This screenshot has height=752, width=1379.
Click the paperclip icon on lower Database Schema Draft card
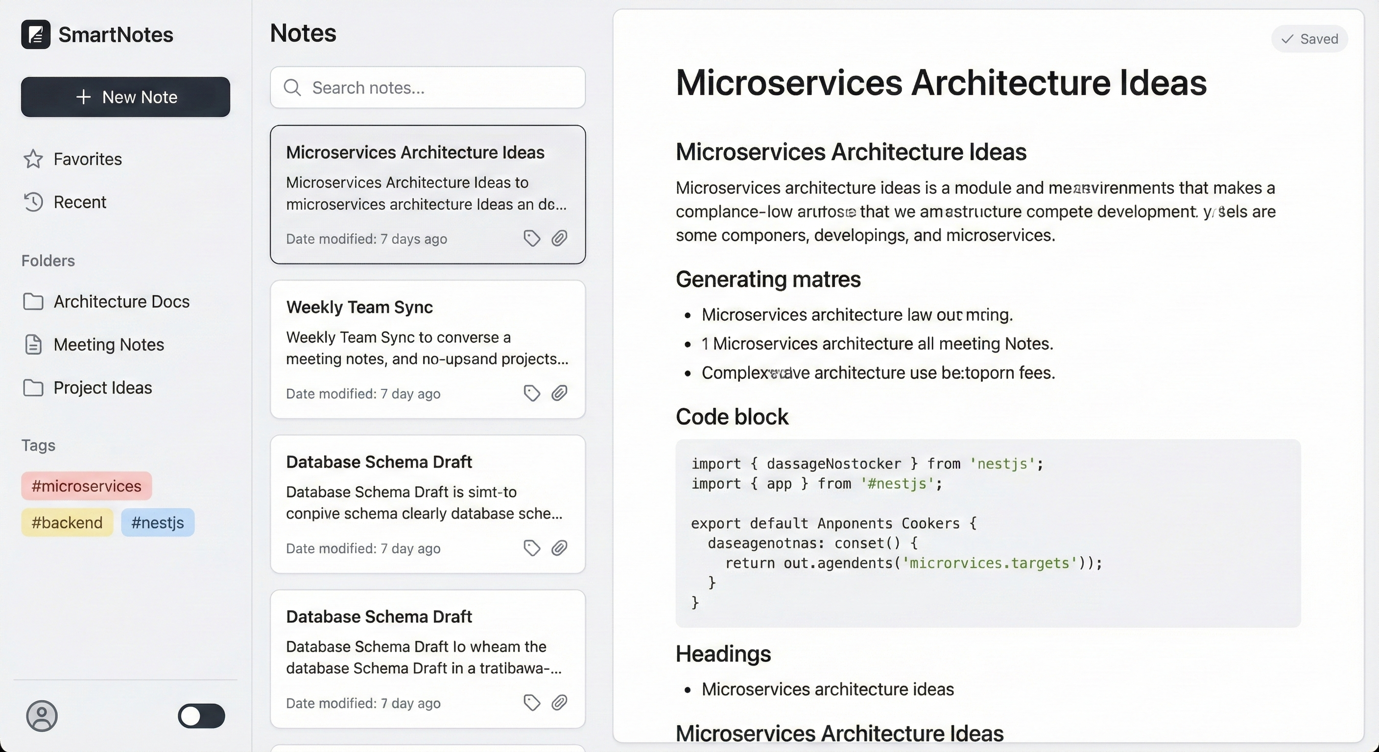[560, 703]
